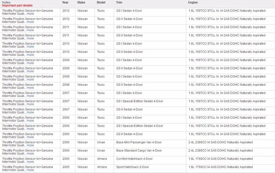The width and height of the screenshot is (275, 173).
Task: Open 'more' link for 2012 GS II Sedan row
Action: (30, 22)
